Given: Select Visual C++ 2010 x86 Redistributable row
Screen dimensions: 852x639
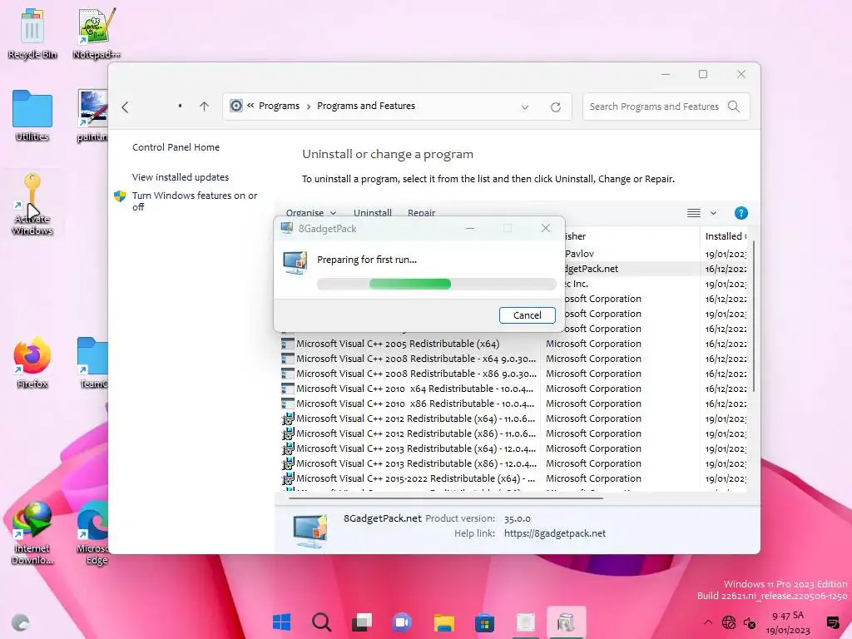Looking at the screenshot, I should tap(408, 404).
